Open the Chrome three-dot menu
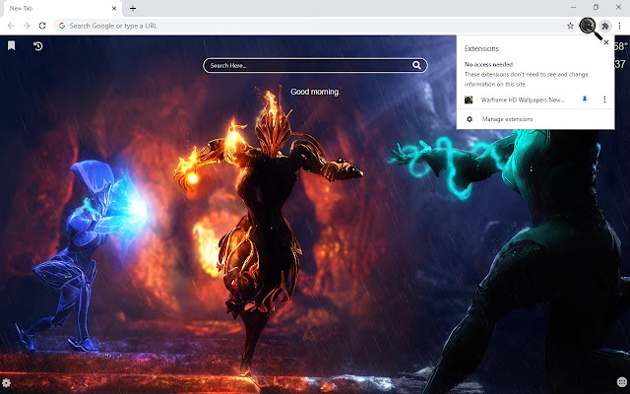This screenshot has width=630, height=394. point(619,26)
